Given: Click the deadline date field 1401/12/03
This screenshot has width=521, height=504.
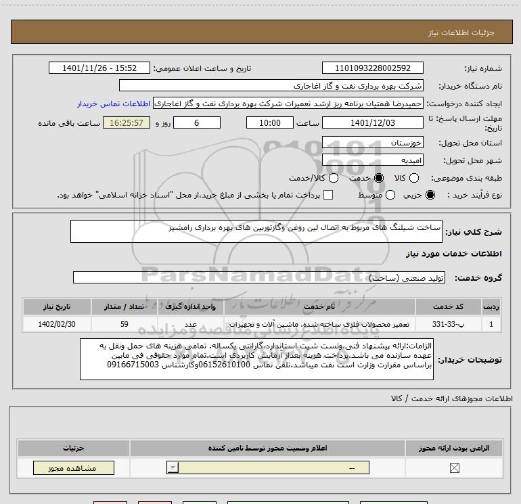Looking at the screenshot, I should [372, 122].
